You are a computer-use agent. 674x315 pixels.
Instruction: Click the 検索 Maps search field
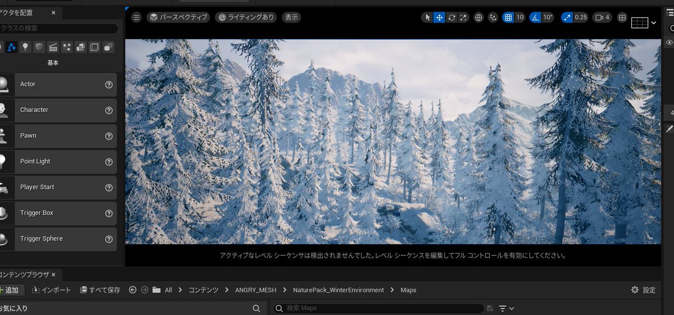tap(378, 308)
